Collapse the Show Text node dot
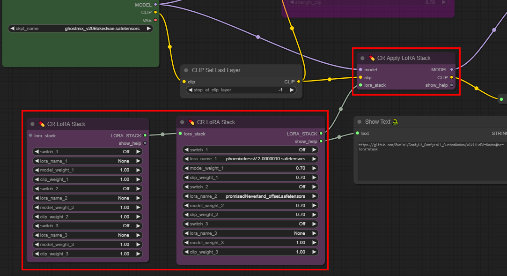The height and width of the screenshot is (276, 507). click(359, 122)
